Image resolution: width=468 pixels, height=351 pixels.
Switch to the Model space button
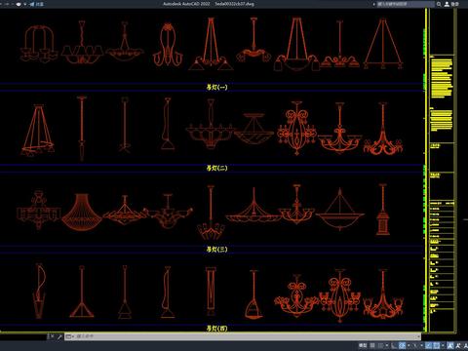(363, 345)
